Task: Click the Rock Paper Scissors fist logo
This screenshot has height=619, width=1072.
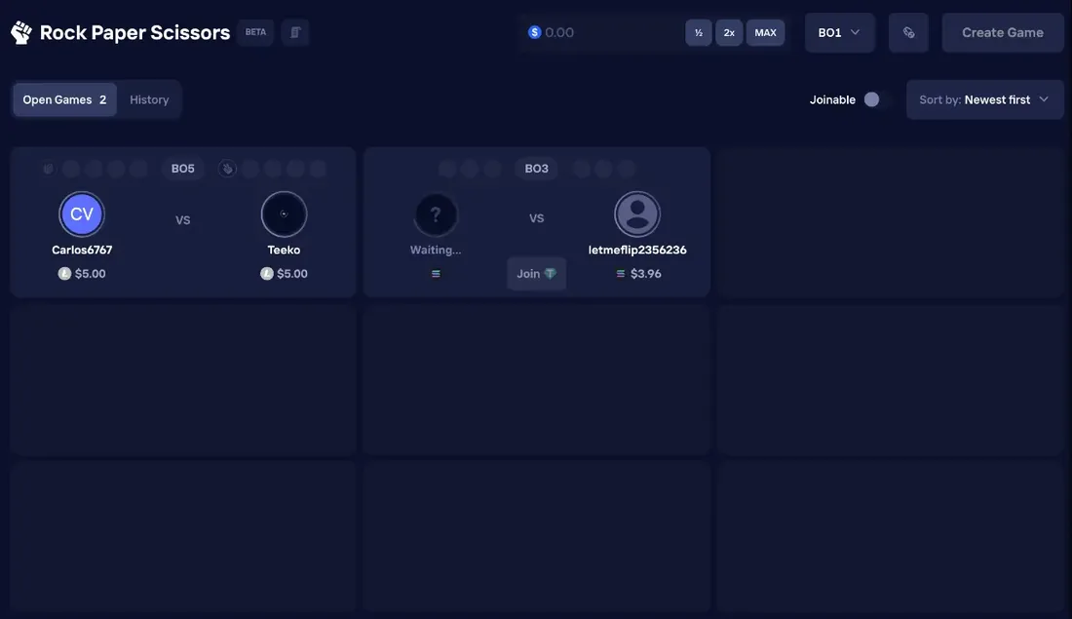Action: pyautogui.click(x=21, y=32)
